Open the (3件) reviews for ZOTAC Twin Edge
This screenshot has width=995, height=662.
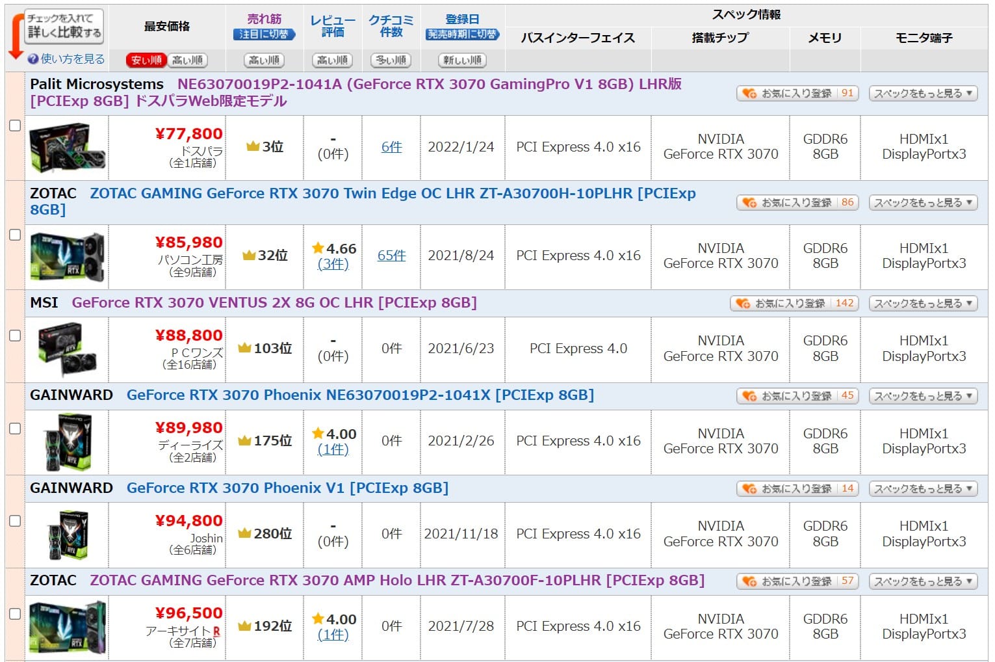coord(333,264)
